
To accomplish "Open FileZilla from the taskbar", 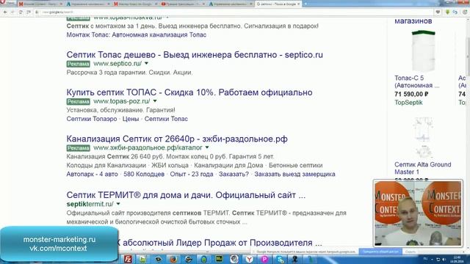I will 128,259.
